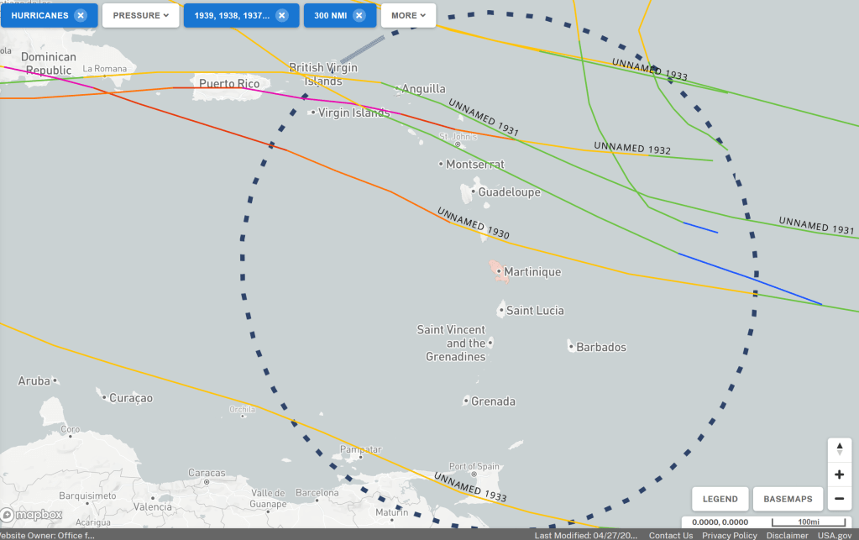Open the BASEMAPS selector
Viewport: 859px width, 540px height.
(x=788, y=499)
